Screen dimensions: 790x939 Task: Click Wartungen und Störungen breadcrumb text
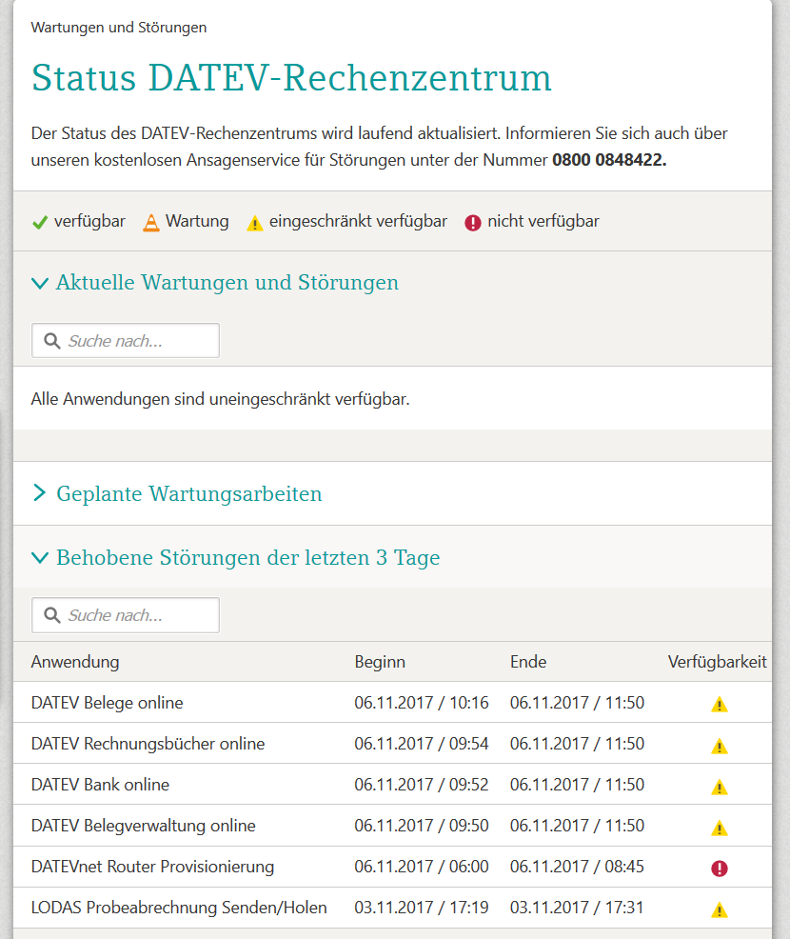(119, 28)
